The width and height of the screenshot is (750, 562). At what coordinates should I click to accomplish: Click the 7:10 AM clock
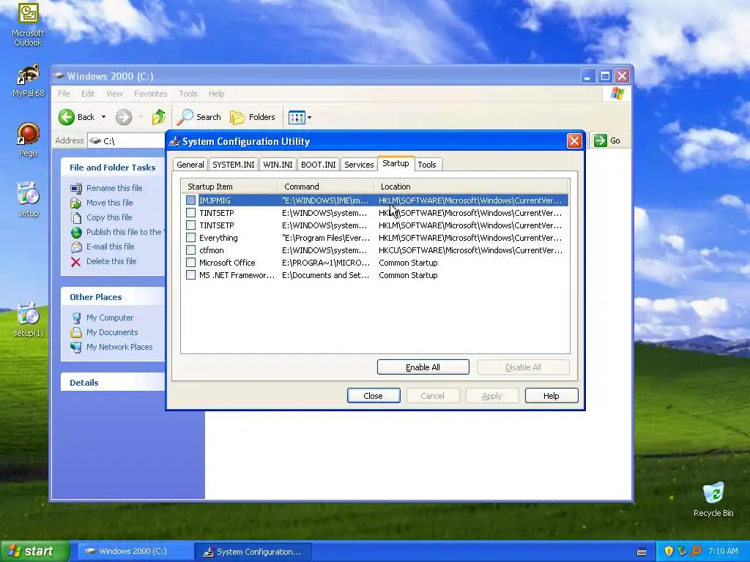click(x=723, y=551)
